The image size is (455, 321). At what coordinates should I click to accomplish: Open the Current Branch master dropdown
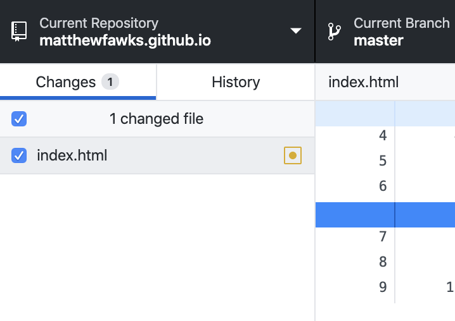385,31
